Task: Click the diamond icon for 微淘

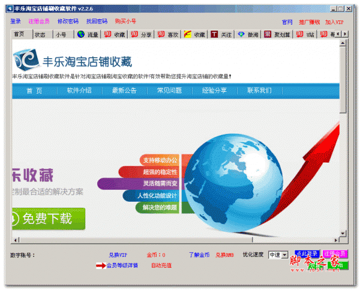Action: tap(241, 34)
